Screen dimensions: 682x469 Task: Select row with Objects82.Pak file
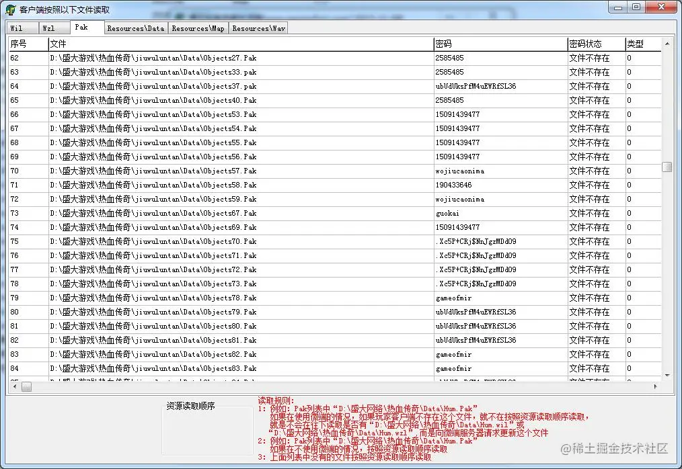coord(335,355)
